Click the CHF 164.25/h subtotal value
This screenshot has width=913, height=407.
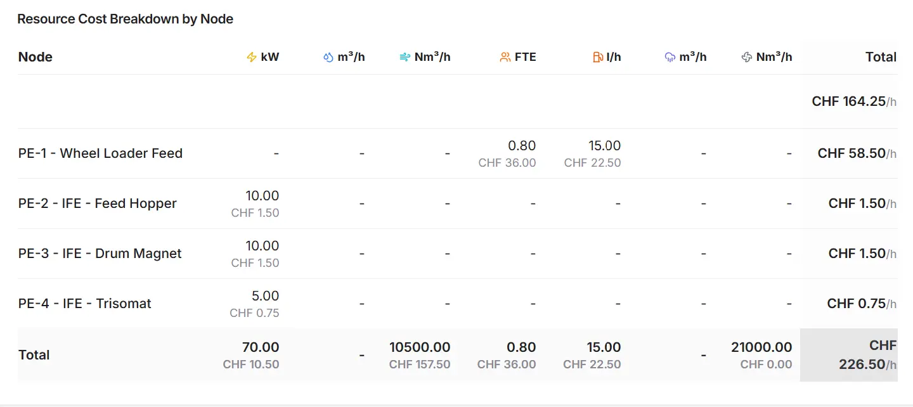point(853,101)
